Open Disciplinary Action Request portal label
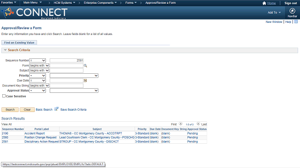This screenshot has height=168, width=300. coord(42,141)
